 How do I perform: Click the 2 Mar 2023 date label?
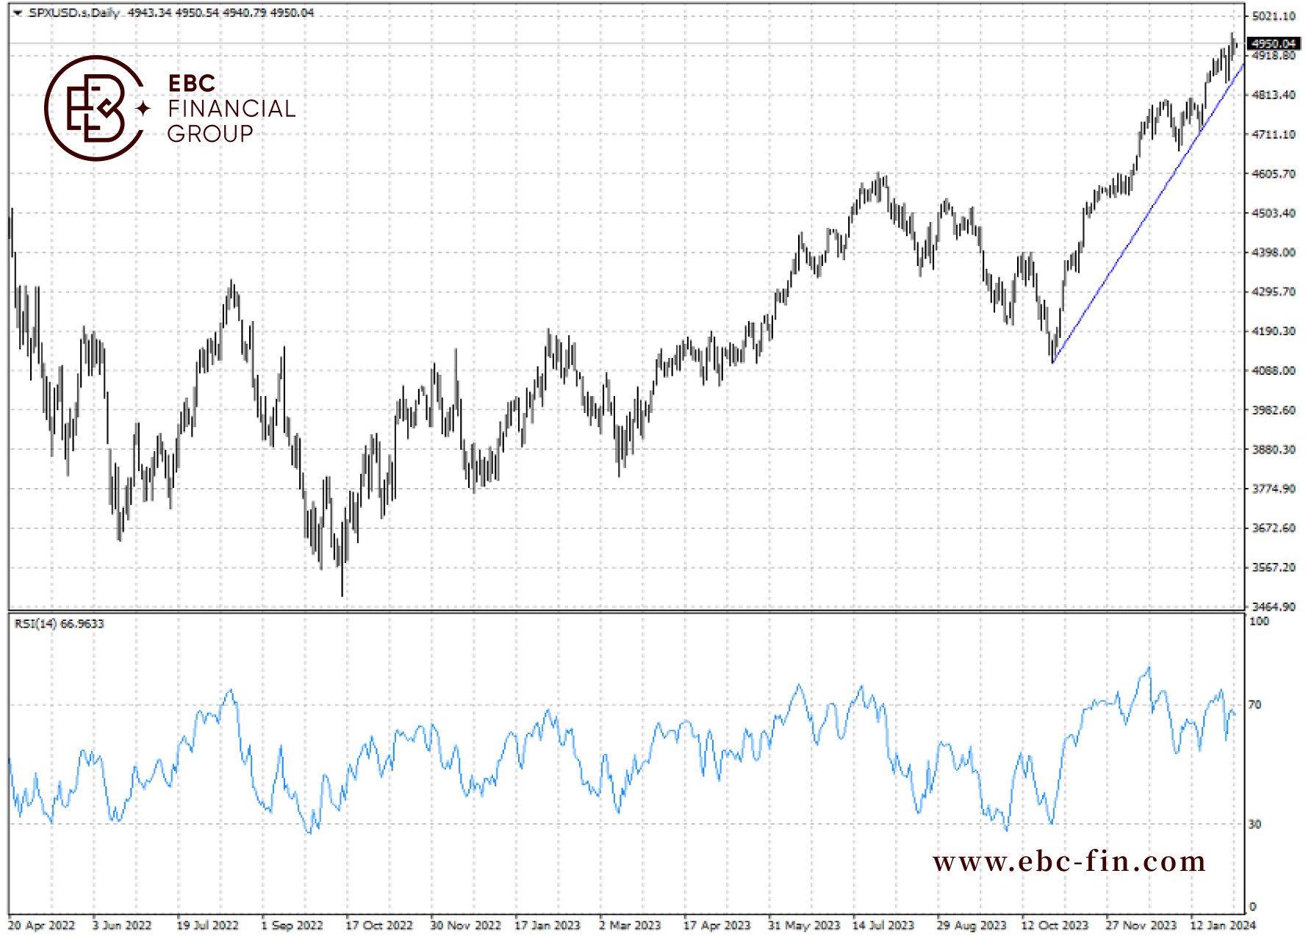click(x=630, y=925)
